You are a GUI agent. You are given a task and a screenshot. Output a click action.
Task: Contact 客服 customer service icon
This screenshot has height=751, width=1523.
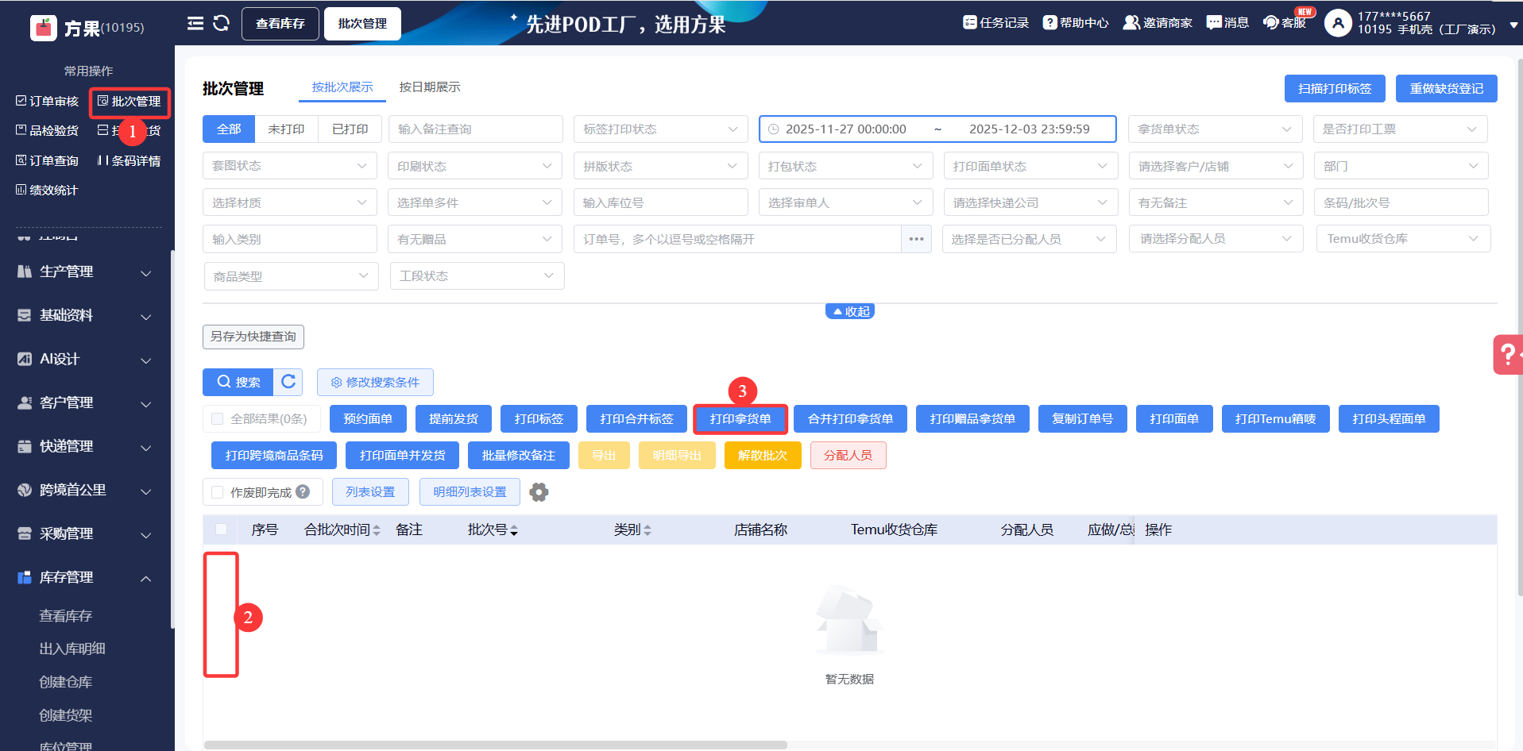(1271, 22)
